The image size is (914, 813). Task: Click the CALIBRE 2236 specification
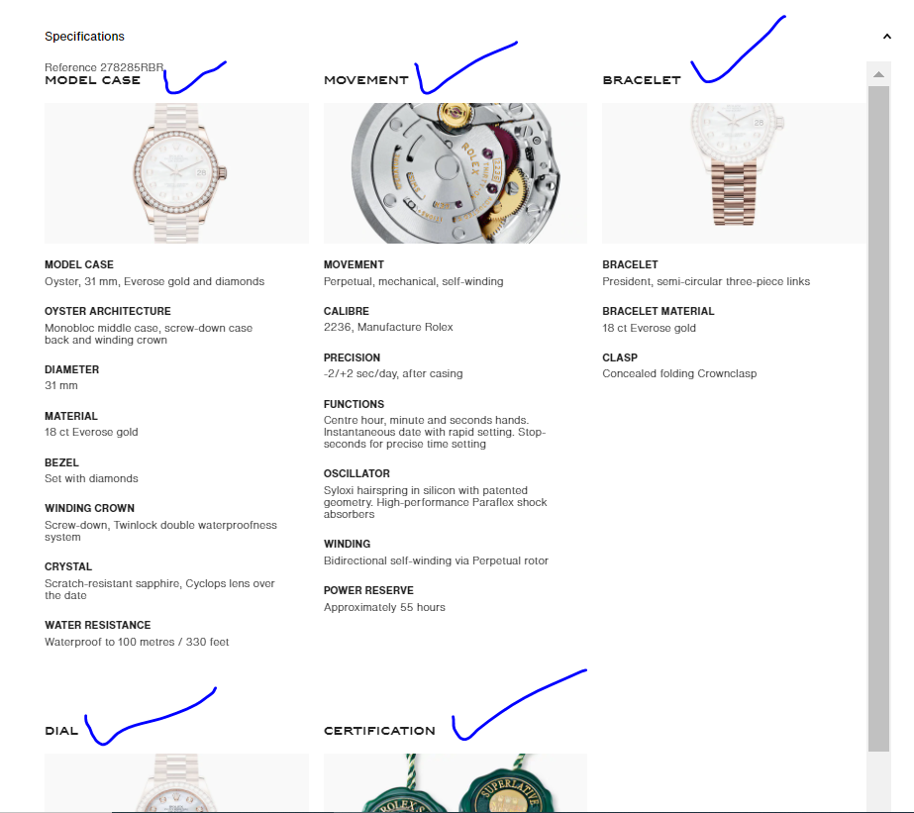tap(388, 328)
